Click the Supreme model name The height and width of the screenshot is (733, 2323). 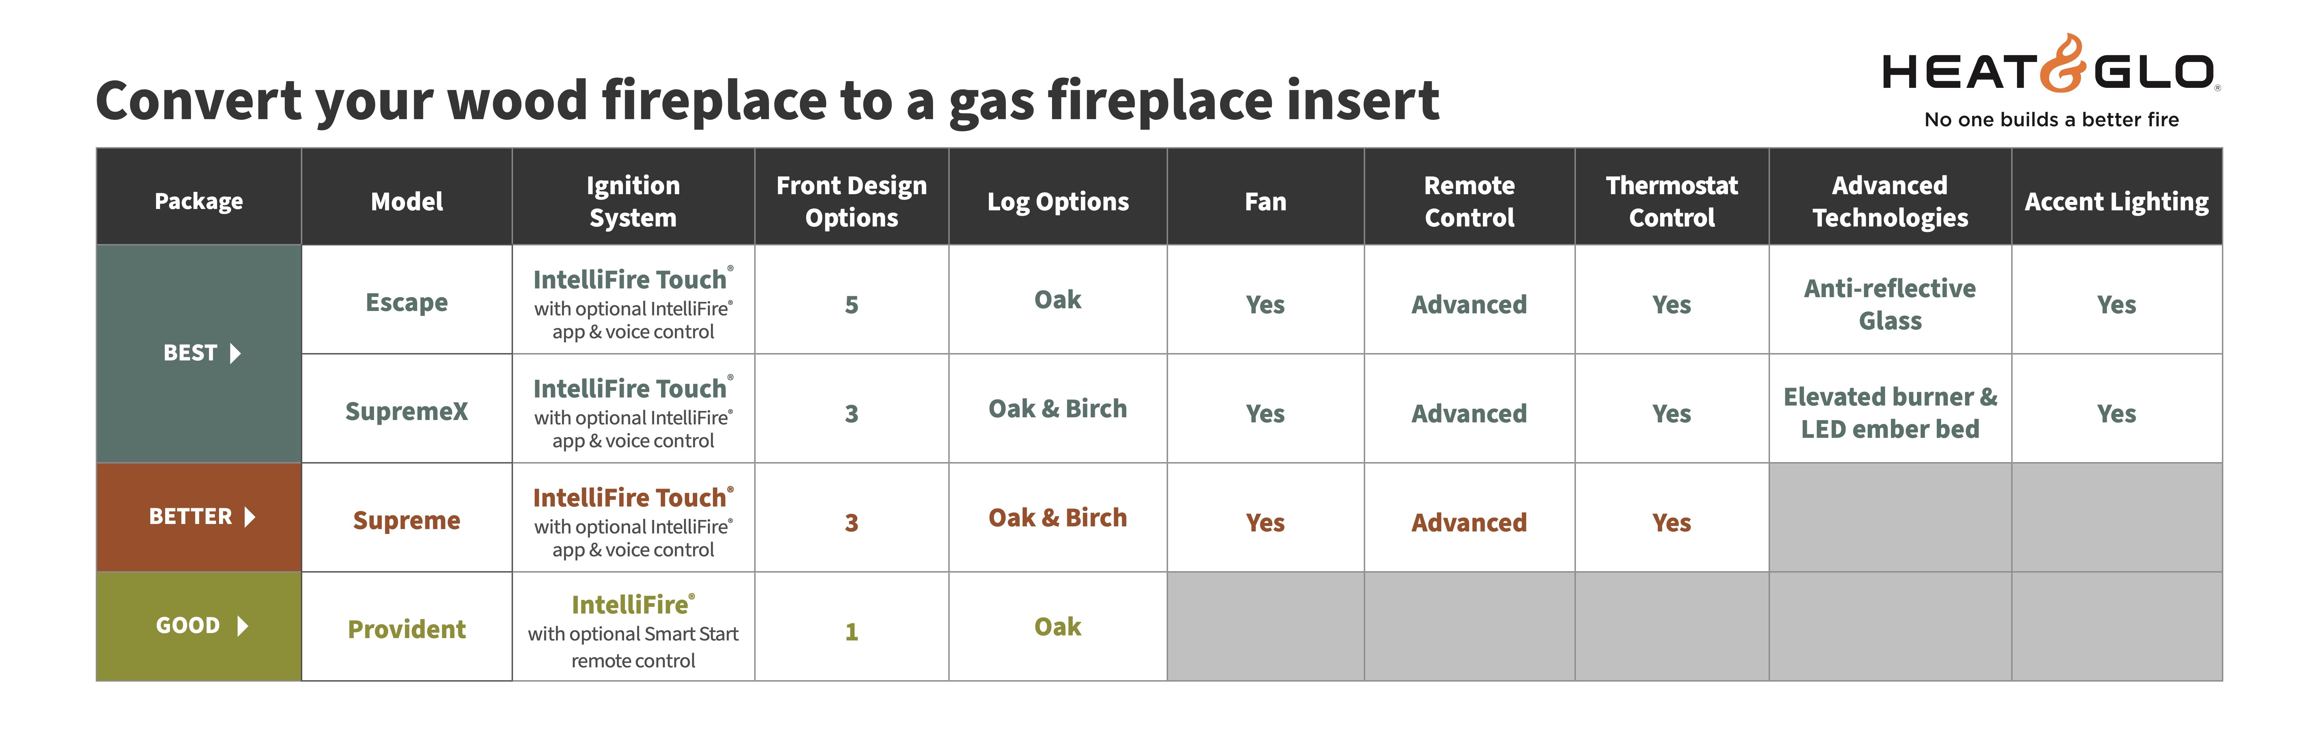click(407, 521)
